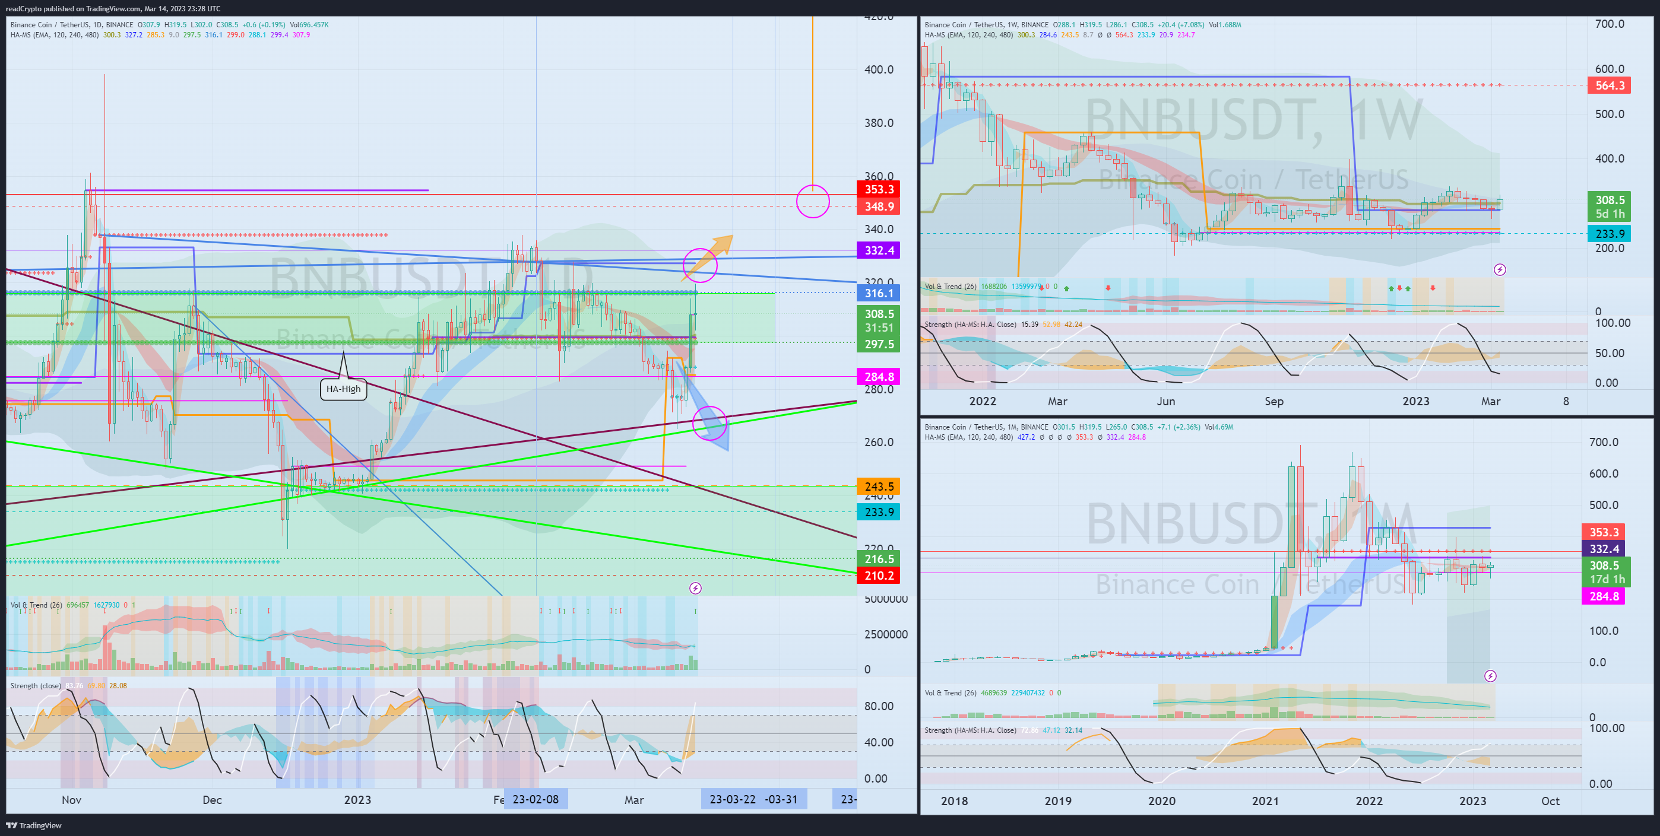Click the lightning event icon on weekly chart

(x=1500, y=269)
